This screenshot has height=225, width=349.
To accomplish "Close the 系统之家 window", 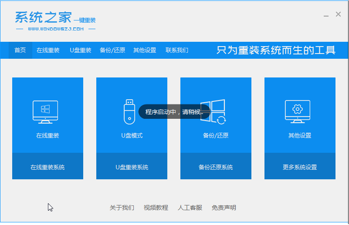I will tap(338, 14).
